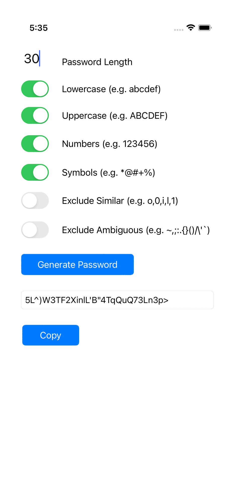
Task: Disable the Numbers switch
Action: click(x=35, y=144)
